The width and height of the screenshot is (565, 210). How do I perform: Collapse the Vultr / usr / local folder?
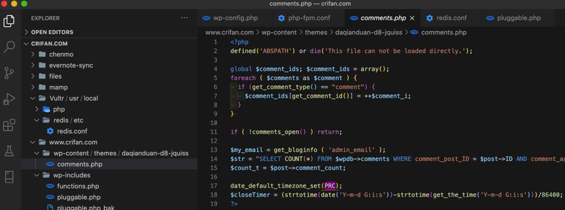coord(33,98)
